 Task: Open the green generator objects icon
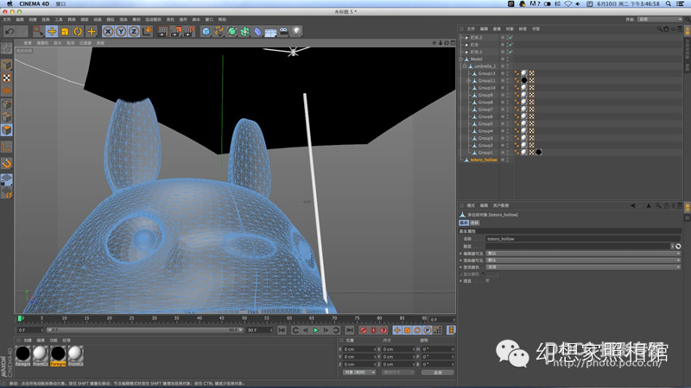point(231,31)
